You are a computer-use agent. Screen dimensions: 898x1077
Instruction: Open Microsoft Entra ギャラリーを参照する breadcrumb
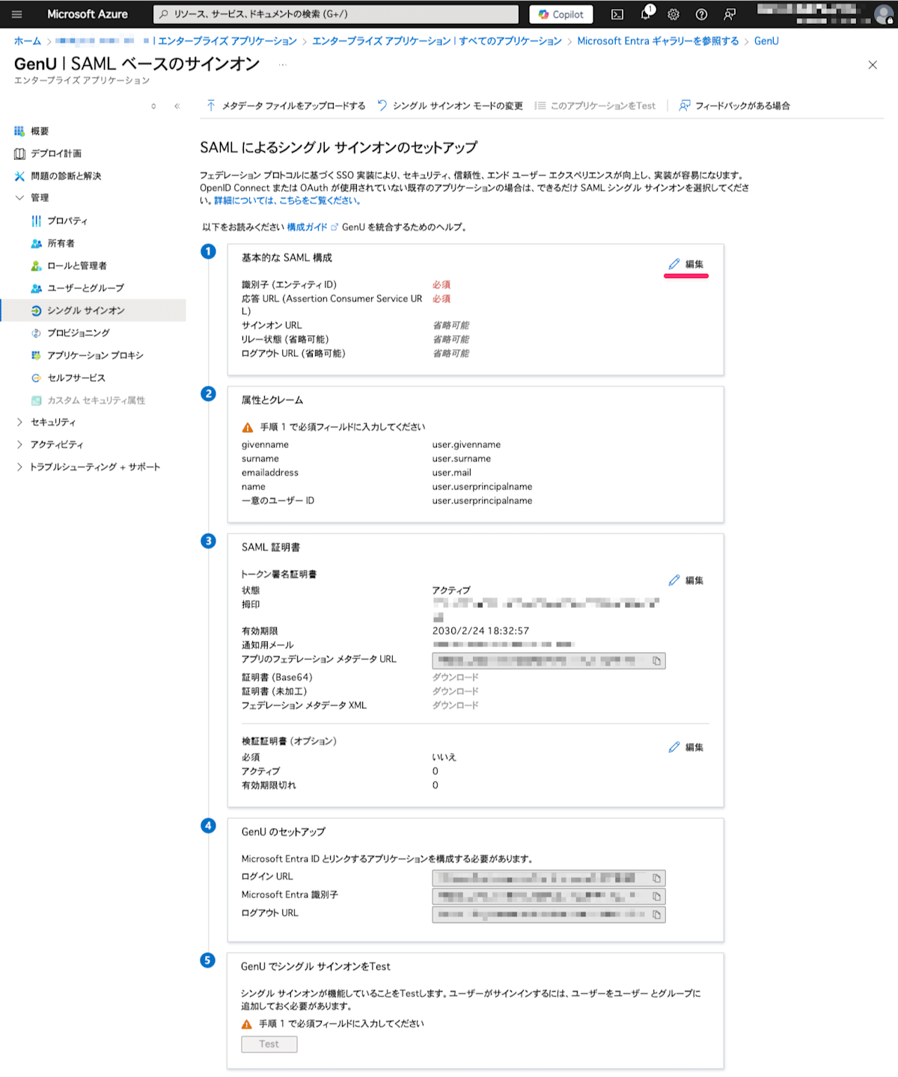tap(658, 41)
